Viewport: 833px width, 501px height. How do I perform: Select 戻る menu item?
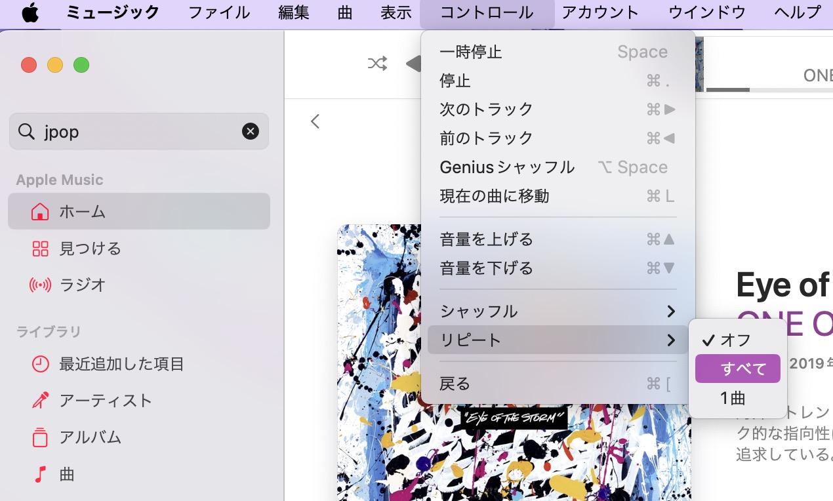(x=558, y=384)
